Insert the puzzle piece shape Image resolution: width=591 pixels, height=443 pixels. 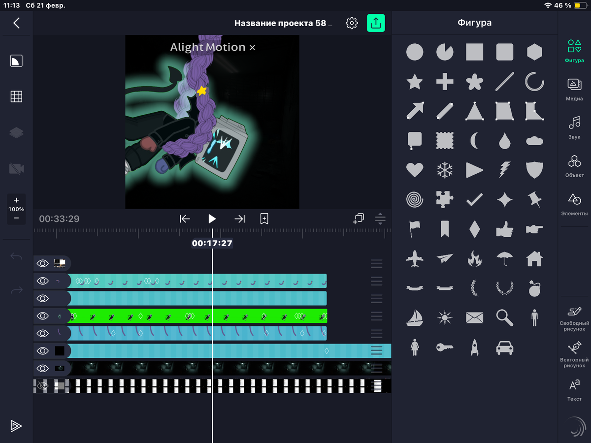(x=445, y=199)
